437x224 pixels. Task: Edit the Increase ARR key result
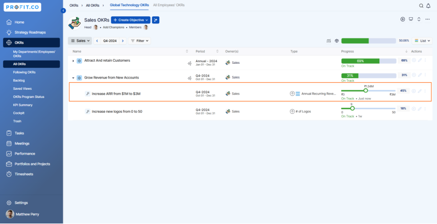coord(420,91)
